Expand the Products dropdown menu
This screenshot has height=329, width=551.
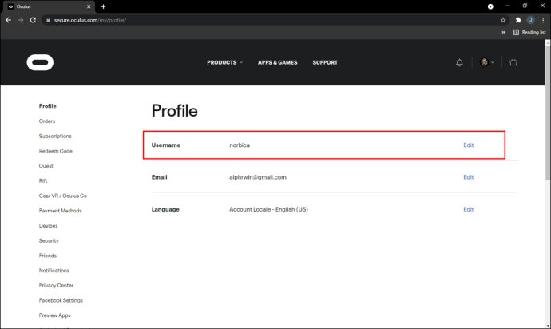pyautogui.click(x=225, y=62)
